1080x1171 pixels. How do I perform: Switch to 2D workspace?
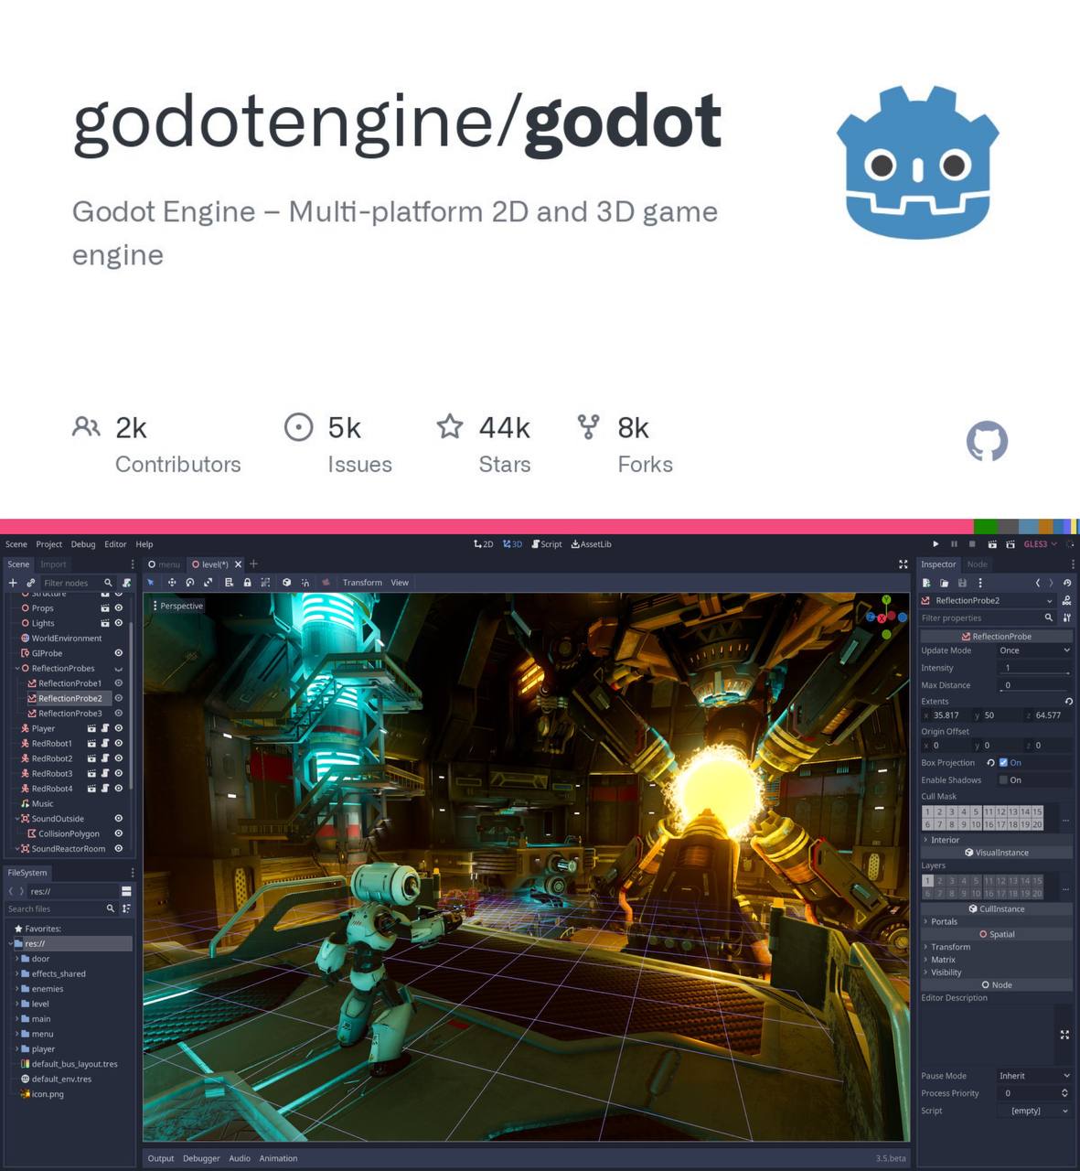click(x=483, y=544)
